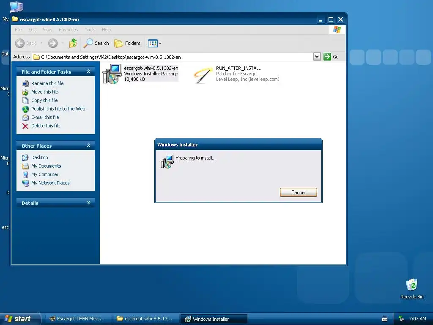Open My Documents in Other Places
The width and height of the screenshot is (433, 325).
tap(46, 166)
